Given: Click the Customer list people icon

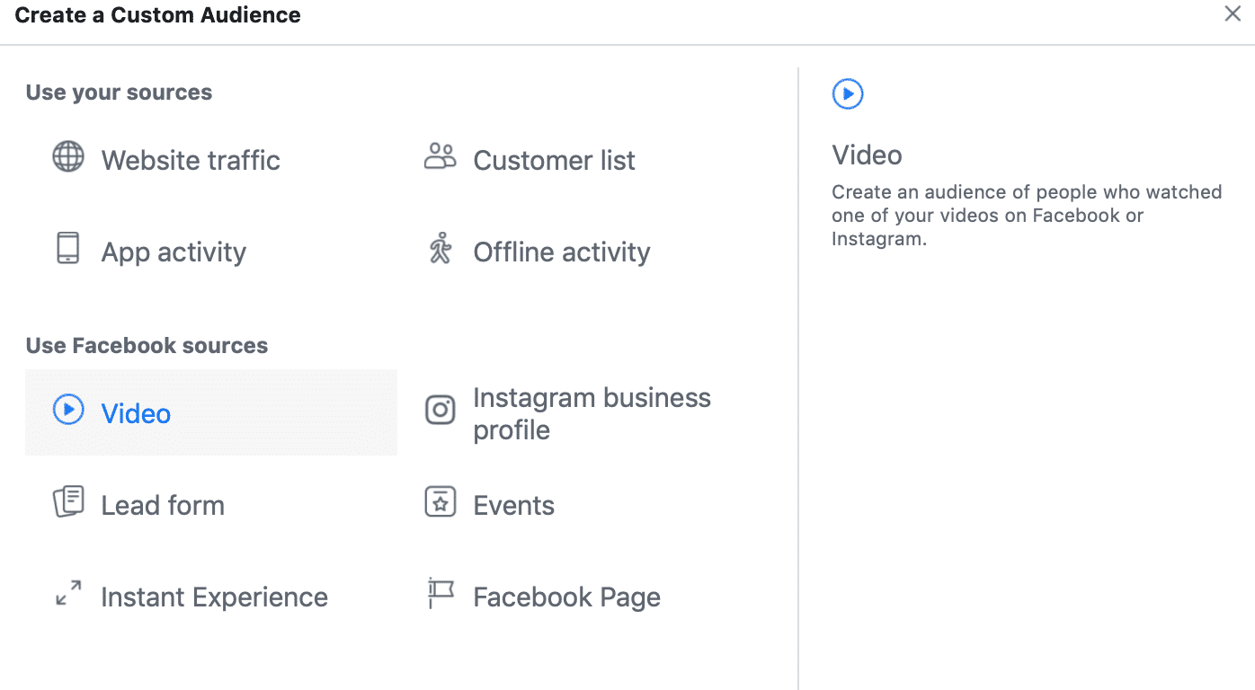Looking at the screenshot, I should (x=440, y=155).
